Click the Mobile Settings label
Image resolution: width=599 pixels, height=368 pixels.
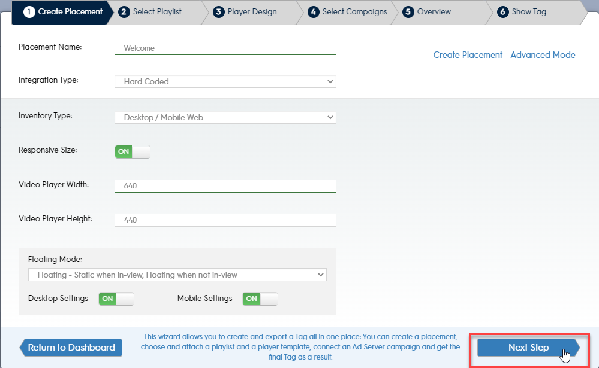click(204, 298)
